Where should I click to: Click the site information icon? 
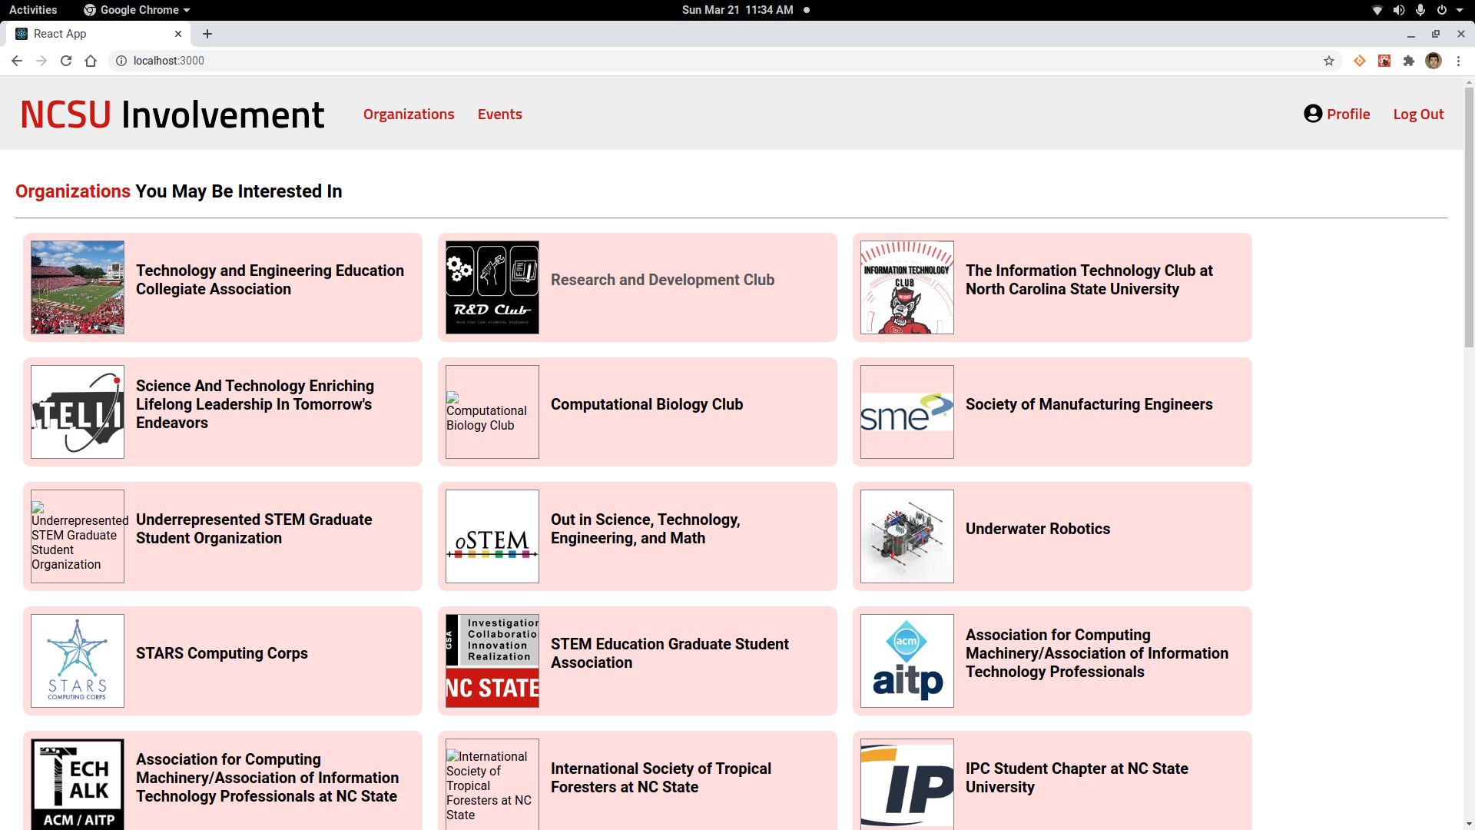pyautogui.click(x=121, y=61)
